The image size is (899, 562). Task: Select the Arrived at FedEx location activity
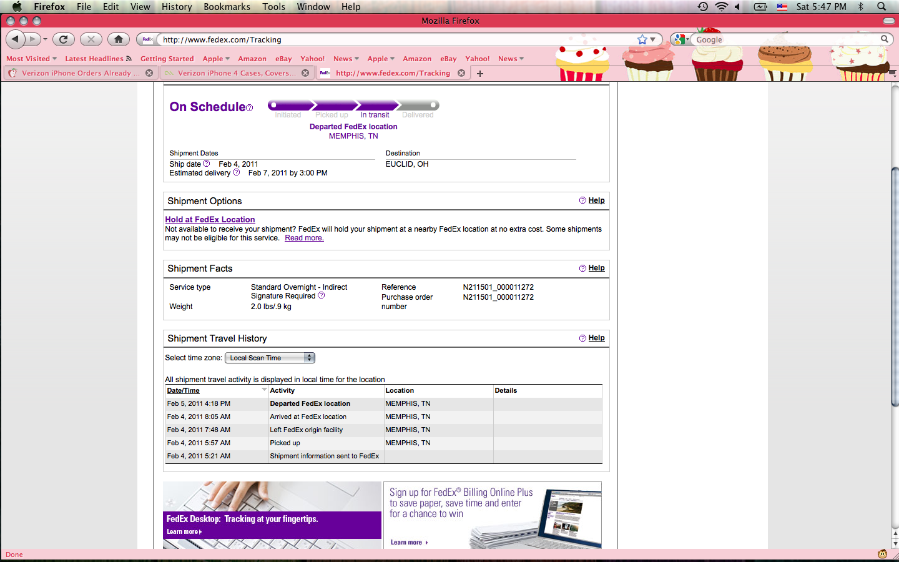tap(308, 417)
